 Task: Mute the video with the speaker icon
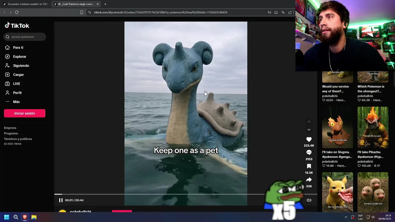coord(309,200)
